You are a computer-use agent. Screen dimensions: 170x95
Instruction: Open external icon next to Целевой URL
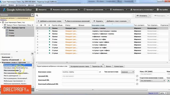point(137,76)
